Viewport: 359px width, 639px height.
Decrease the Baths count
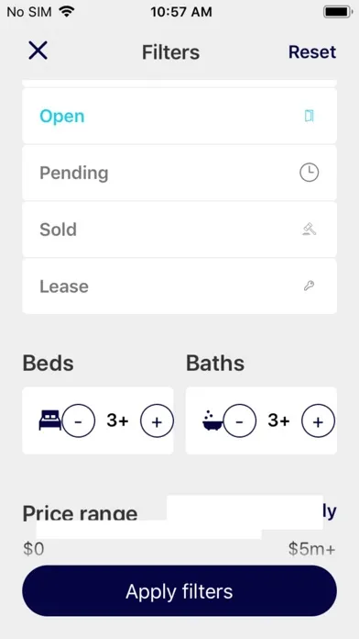tap(240, 421)
